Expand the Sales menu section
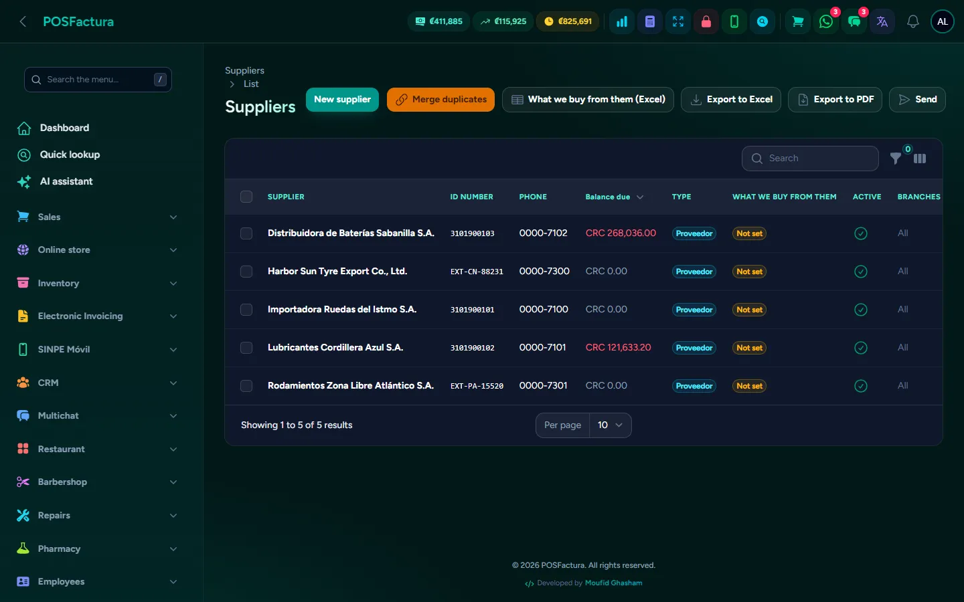Image resolution: width=964 pixels, height=602 pixels. click(98, 217)
